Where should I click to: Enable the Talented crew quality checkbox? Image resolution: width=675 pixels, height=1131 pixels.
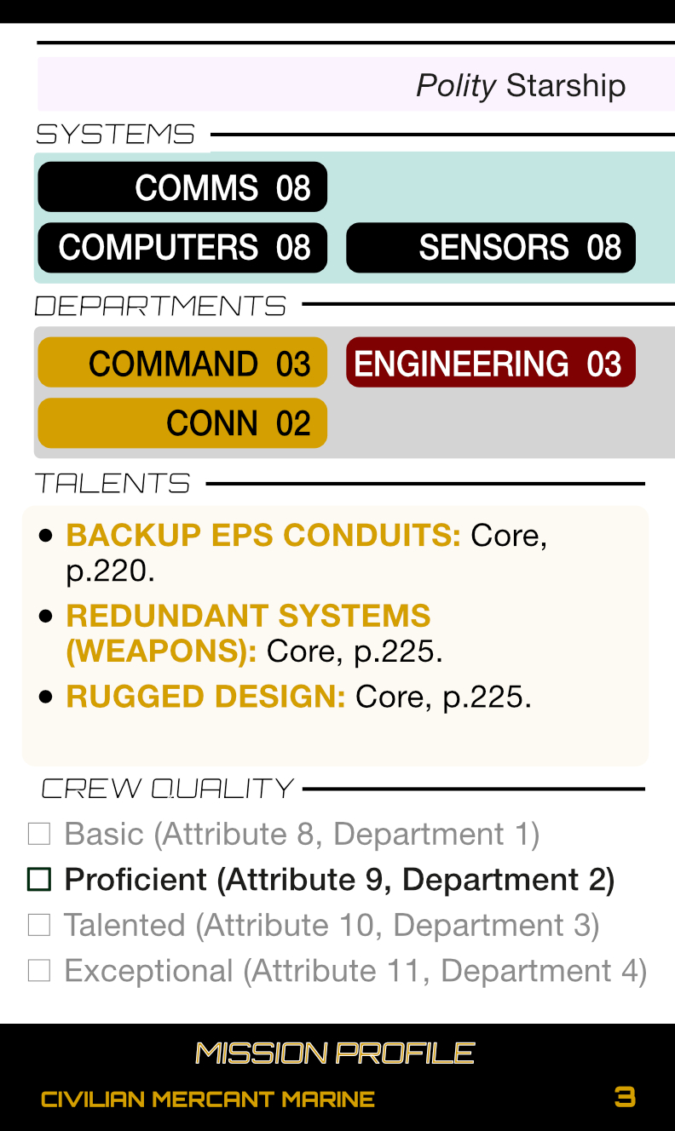39,925
